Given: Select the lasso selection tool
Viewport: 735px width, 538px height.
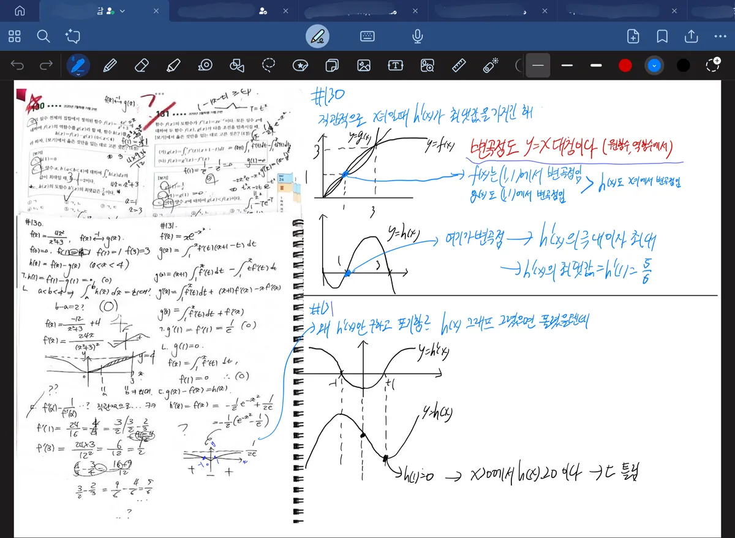Looking at the screenshot, I should point(268,65).
